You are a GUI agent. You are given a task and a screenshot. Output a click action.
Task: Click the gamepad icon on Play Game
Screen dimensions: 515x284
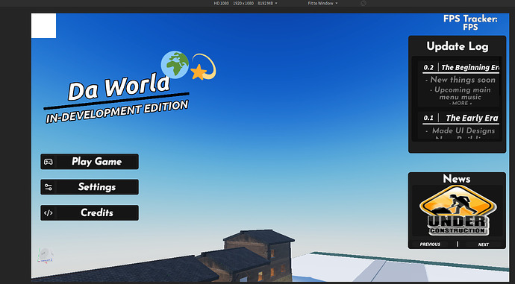point(49,162)
